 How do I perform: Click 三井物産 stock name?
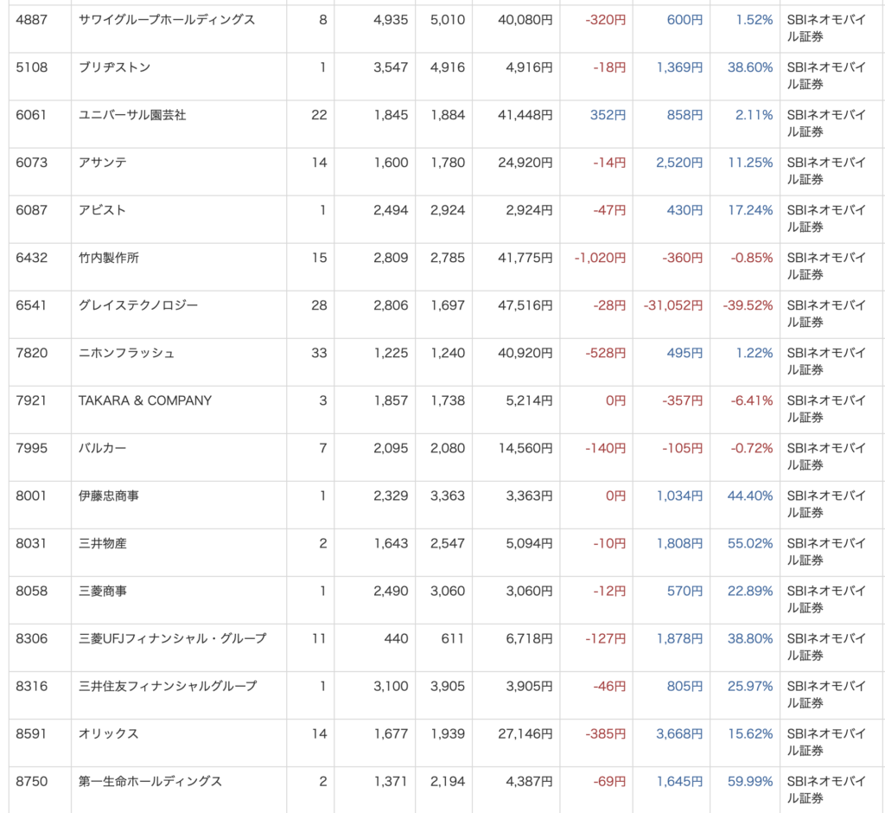coord(102,543)
